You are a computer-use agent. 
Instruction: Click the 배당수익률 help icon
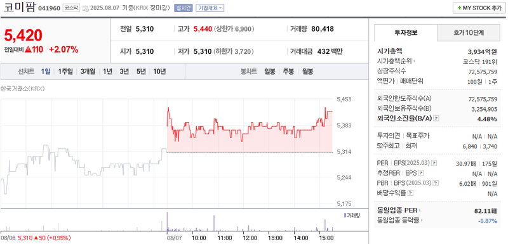point(410,193)
